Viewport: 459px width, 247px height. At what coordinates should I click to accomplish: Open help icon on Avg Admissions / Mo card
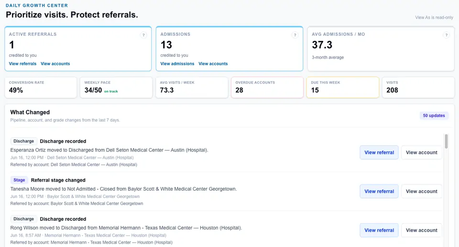click(446, 35)
